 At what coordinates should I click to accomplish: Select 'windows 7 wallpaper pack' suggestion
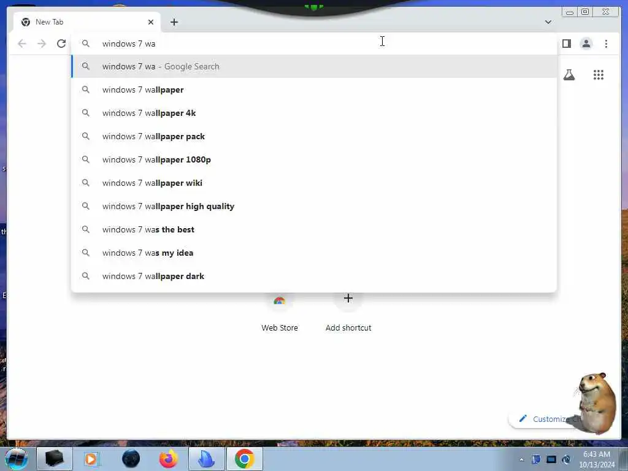313,136
